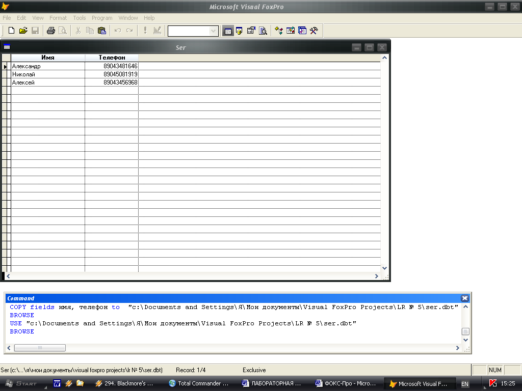Click the Modify Form ruler icon
522x391 pixels.
click(157, 31)
